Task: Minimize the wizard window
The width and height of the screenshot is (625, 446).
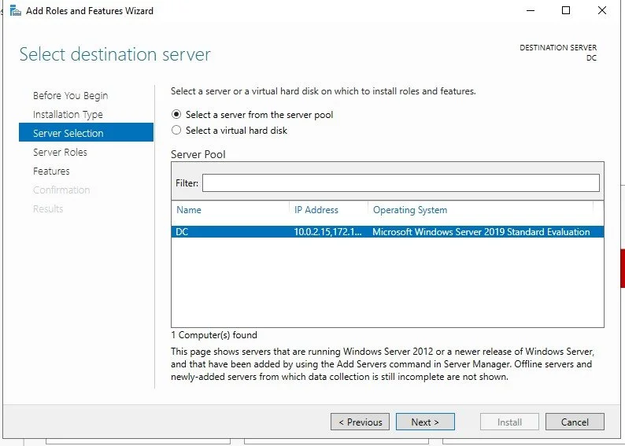Action: click(531, 11)
